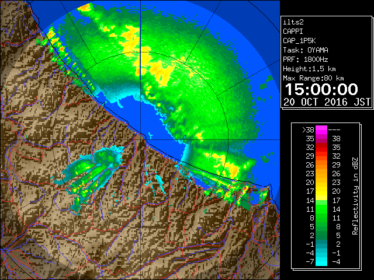Click the 'CAP_1P5K' text
374x280 pixels.
click(x=299, y=41)
